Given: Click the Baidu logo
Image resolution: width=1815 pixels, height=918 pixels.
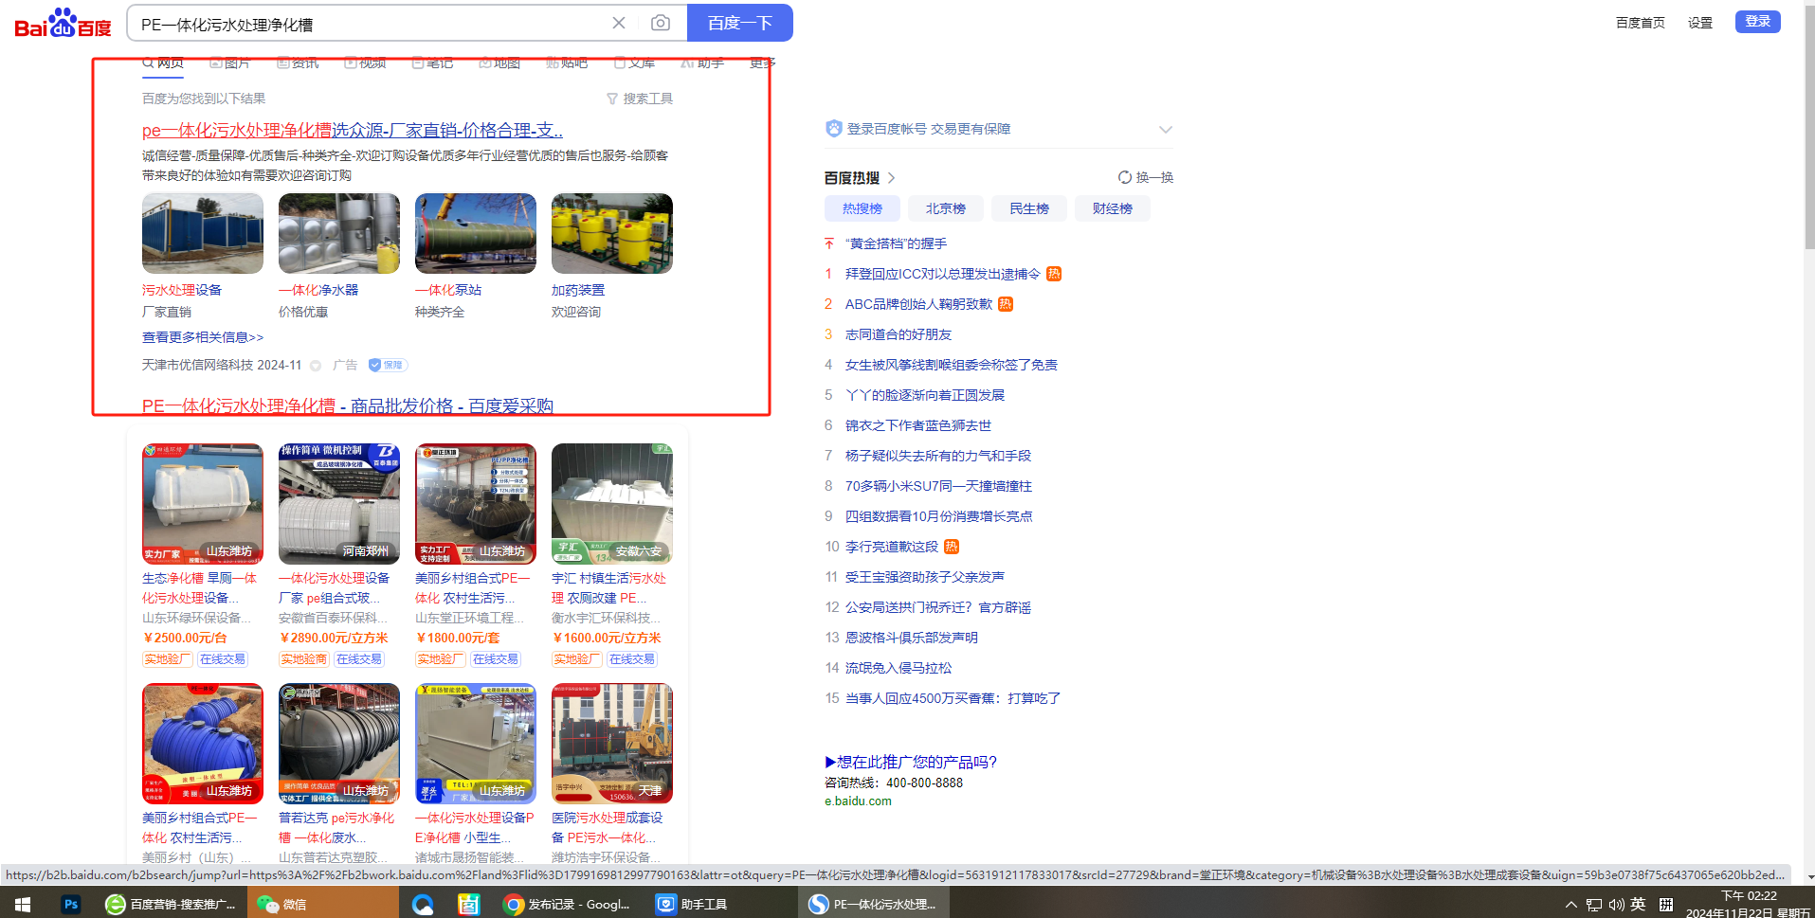Looking at the screenshot, I should click(x=64, y=23).
